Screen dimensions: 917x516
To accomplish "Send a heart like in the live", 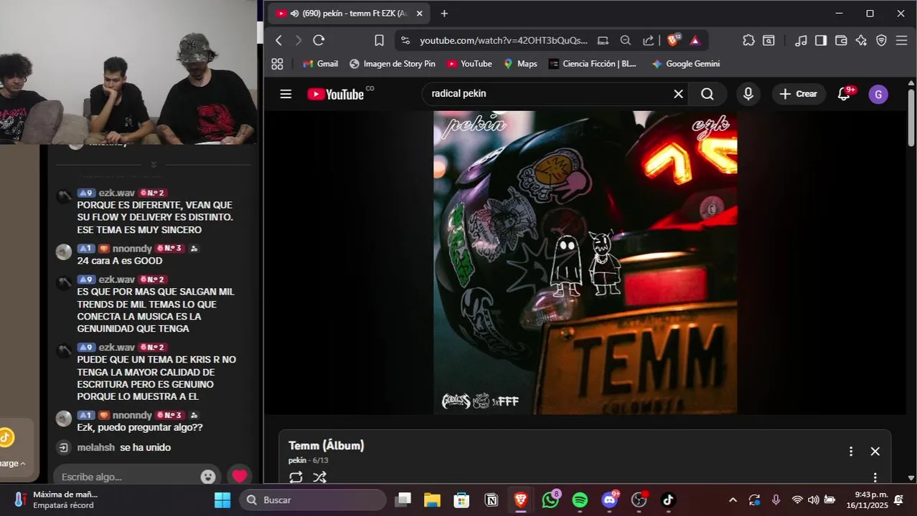I will (239, 476).
